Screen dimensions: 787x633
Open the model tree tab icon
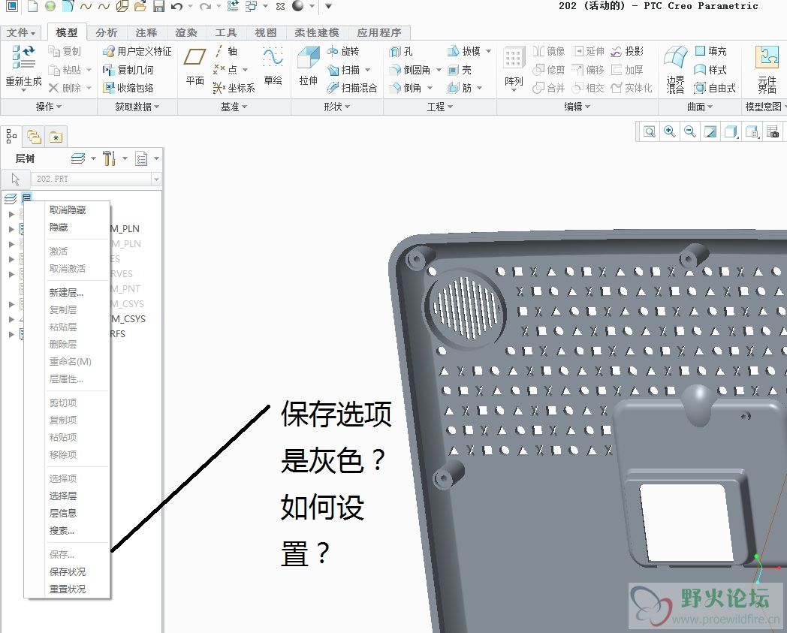(x=11, y=137)
